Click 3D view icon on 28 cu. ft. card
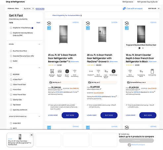The height and width of the screenshot is (150, 163). pyautogui.click(x=88, y=23)
